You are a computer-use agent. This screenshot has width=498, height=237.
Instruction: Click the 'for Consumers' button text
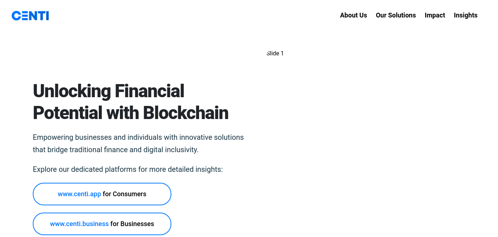pyautogui.click(x=124, y=194)
